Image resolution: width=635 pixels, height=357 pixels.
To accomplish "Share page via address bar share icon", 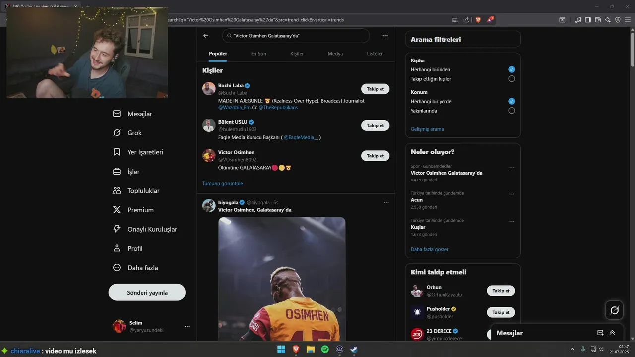I will point(466,20).
